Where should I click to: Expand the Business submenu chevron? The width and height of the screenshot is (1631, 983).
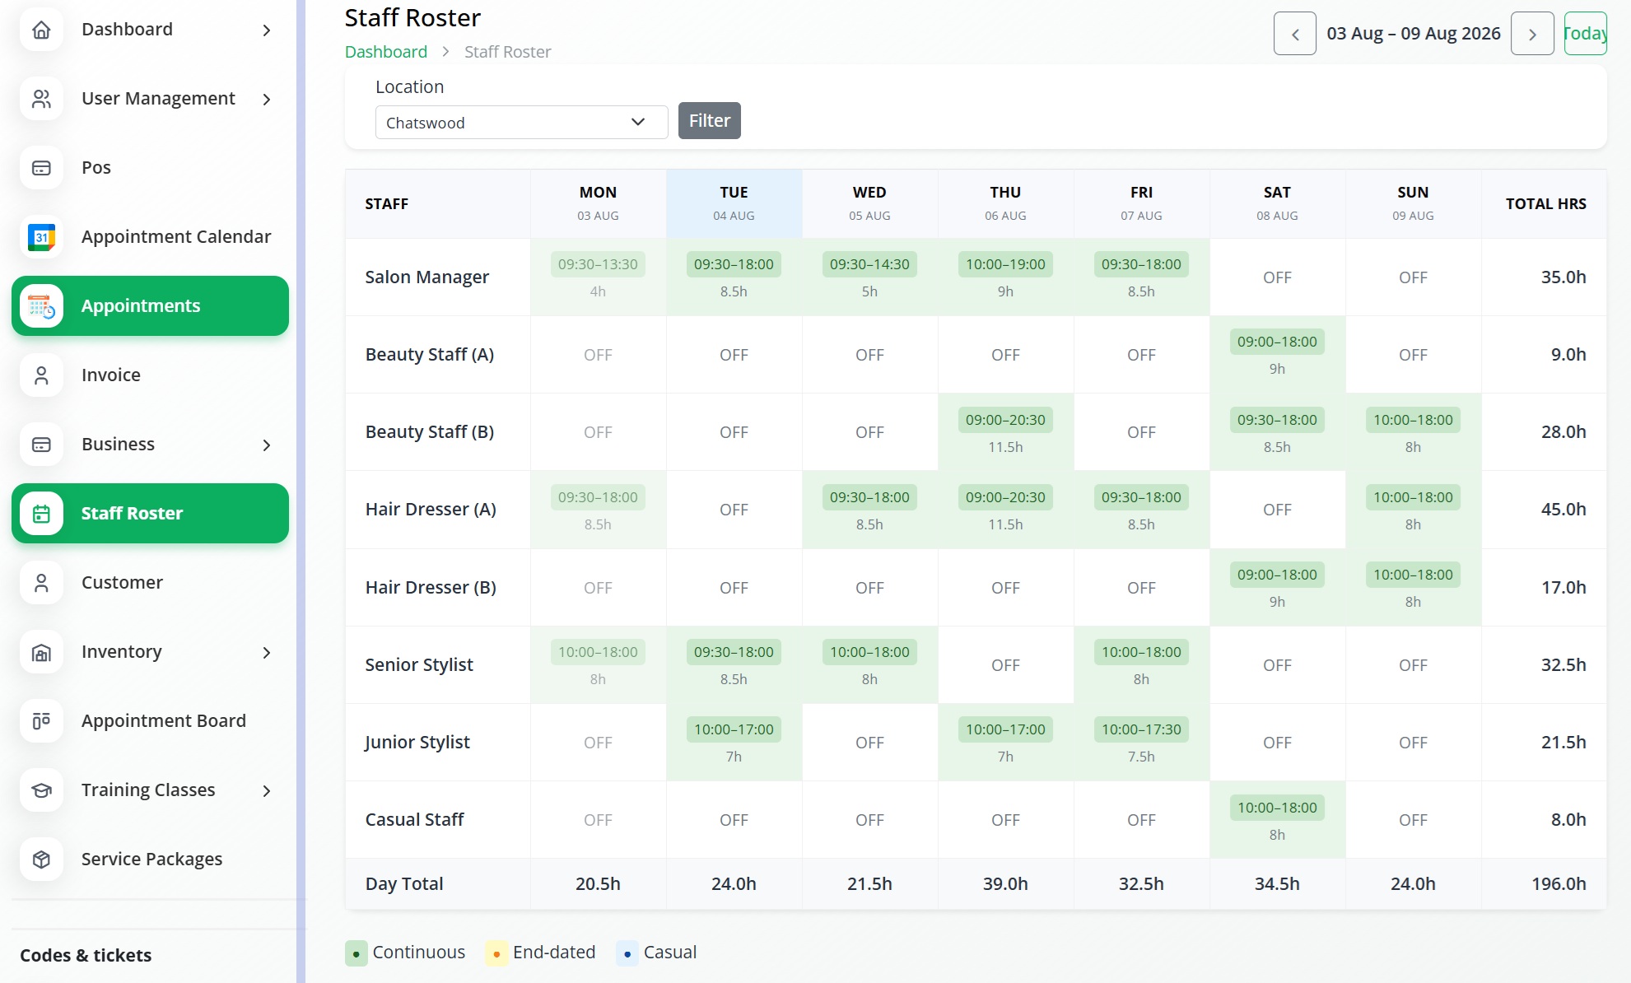click(x=267, y=445)
